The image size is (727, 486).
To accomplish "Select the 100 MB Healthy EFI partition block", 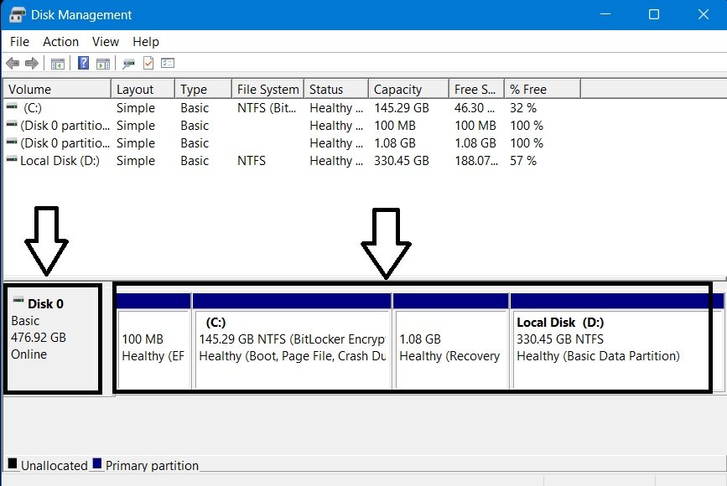I will pyautogui.click(x=153, y=341).
